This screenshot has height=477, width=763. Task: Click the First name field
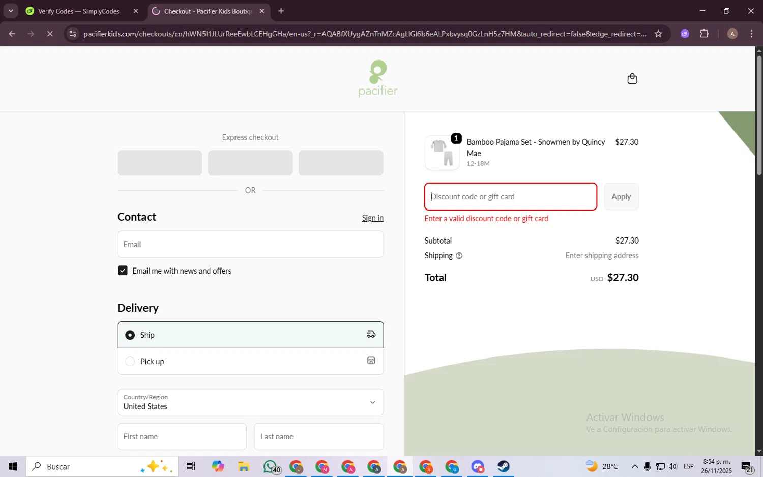click(182, 437)
